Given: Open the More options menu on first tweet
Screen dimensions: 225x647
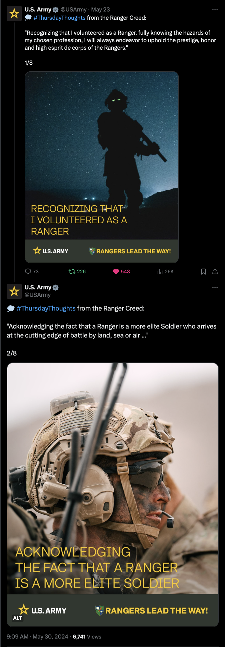Looking at the screenshot, I should pyautogui.click(x=215, y=10).
